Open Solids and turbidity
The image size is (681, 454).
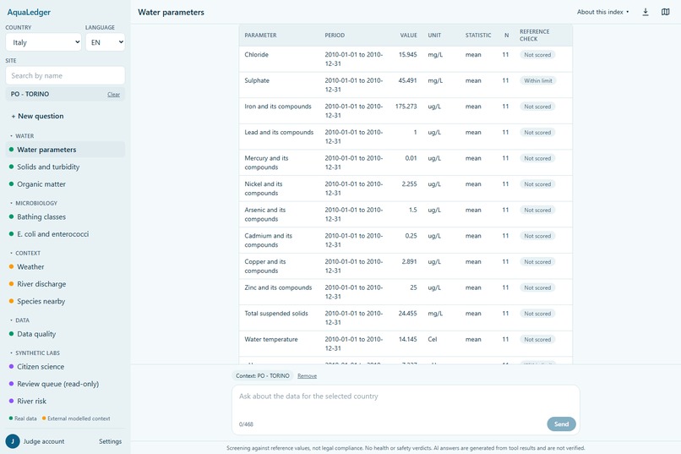click(x=65, y=167)
